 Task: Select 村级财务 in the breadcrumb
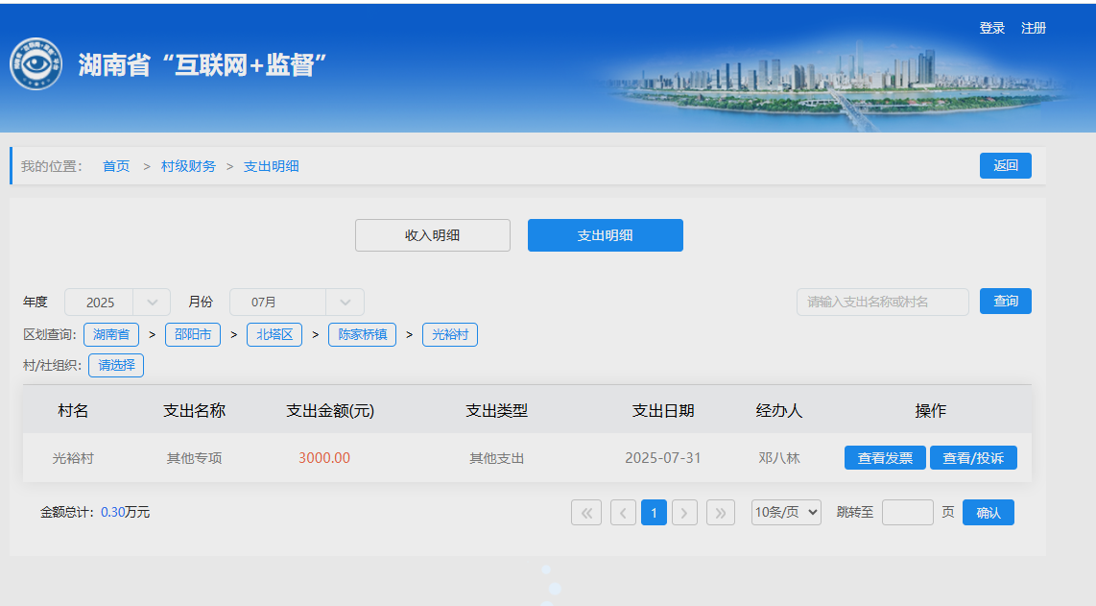coord(188,166)
